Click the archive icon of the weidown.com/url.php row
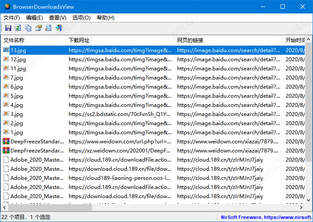Viewport: 313px width, 222px height. (x=6, y=141)
